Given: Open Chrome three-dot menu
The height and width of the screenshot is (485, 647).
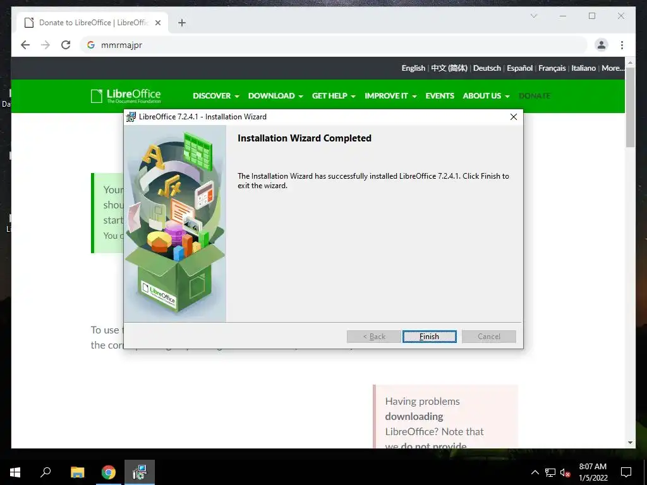Looking at the screenshot, I should pos(622,45).
